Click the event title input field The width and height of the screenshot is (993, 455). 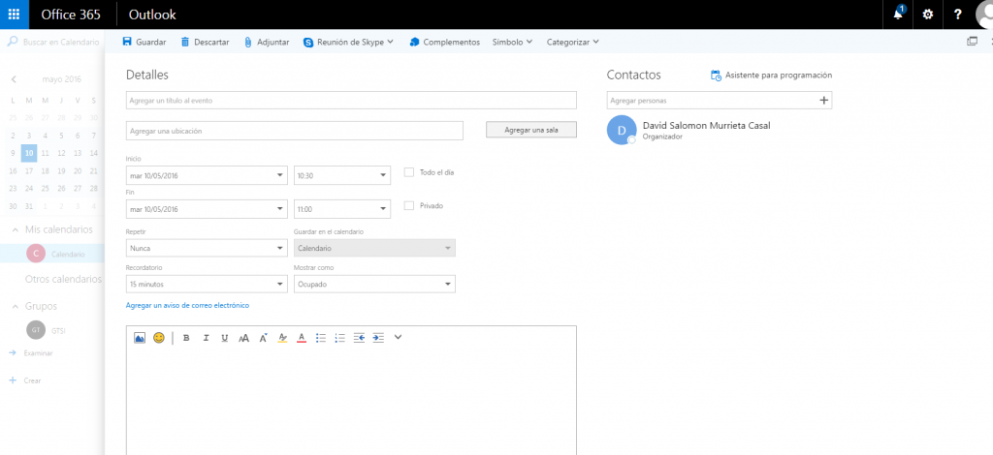351,101
